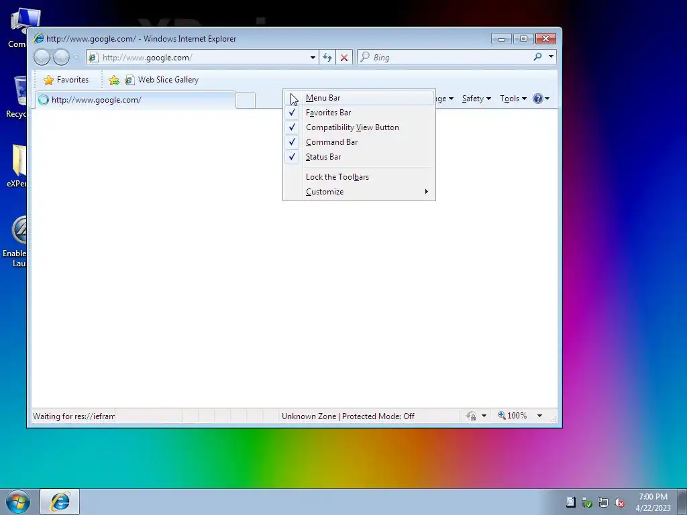Image resolution: width=687 pixels, height=515 pixels.
Task: Expand the Customize submenu
Action: coord(360,192)
